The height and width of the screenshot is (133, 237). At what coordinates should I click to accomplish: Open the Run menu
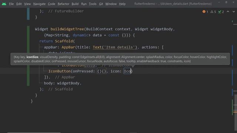[84, 4]
